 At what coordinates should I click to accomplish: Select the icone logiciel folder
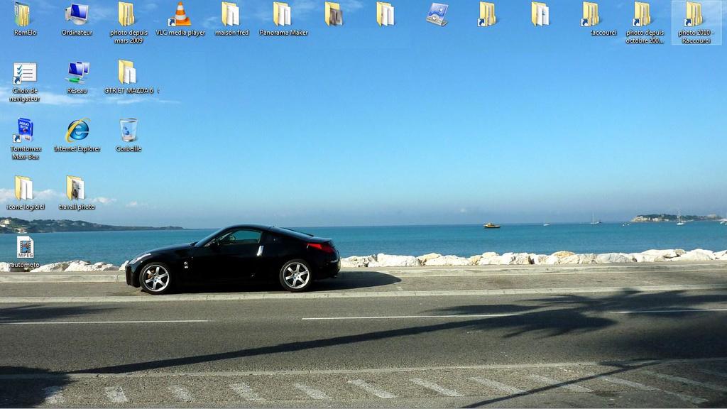tap(25, 189)
